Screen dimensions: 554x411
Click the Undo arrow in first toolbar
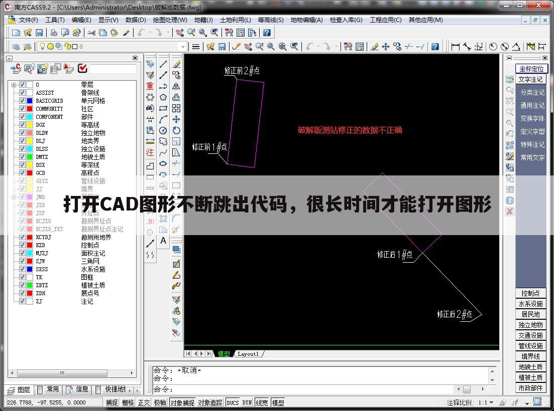click(141, 33)
